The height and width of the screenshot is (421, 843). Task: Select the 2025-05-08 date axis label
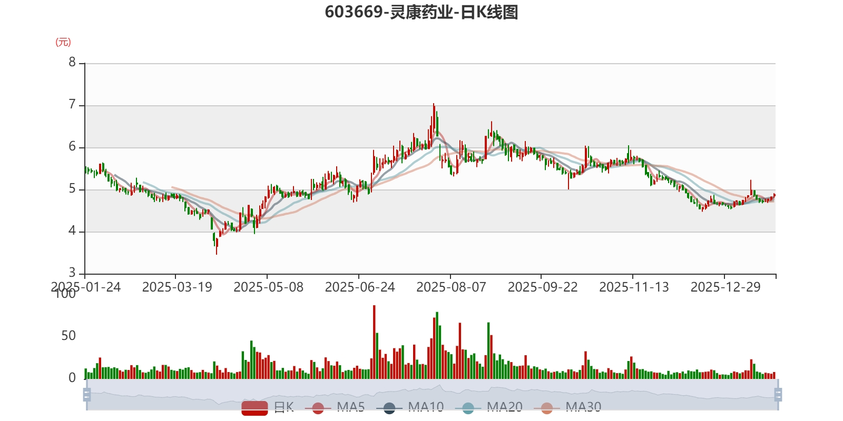coord(269,287)
